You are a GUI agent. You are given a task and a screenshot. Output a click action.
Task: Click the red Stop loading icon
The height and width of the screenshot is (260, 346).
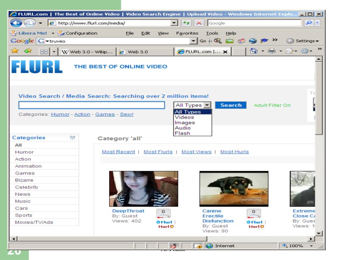click(x=199, y=23)
